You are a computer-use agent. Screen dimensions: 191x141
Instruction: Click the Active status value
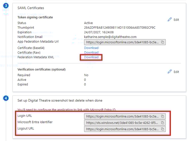[88, 23]
